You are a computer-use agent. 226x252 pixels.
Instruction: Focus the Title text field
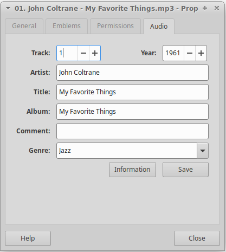(x=132, y=92)
